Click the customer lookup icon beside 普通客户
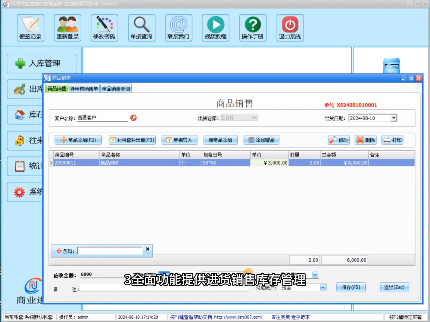Image resolution: width=430 pixels, height=322 pixels. pos(133,118)
